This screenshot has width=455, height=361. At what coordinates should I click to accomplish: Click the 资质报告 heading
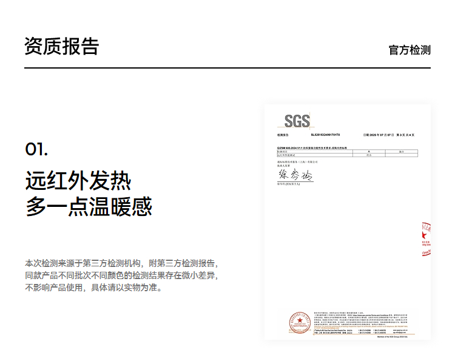(x=61, y=46)
